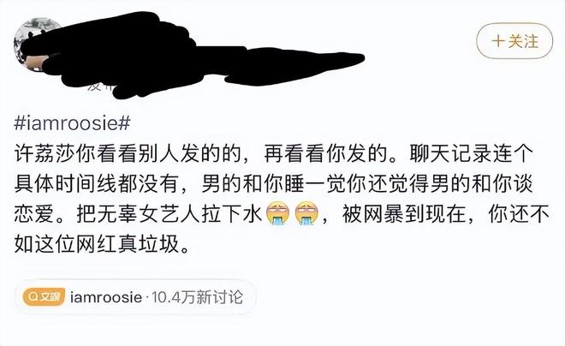Tap the phrase 聊天记录连个 in the post
This screenshot has height=346, width=565.
point(471,154)
